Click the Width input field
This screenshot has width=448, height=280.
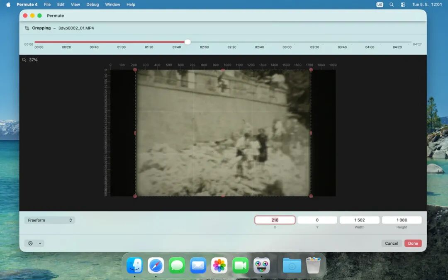coord(359,220)
